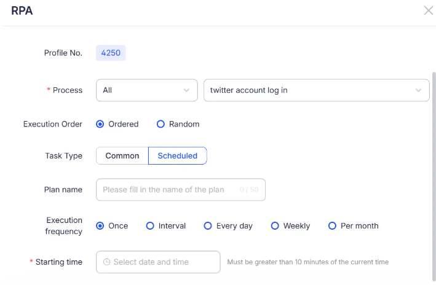Screen dimensions: 436x285
Task: Select the Random execution order radio
Action: 161,124
